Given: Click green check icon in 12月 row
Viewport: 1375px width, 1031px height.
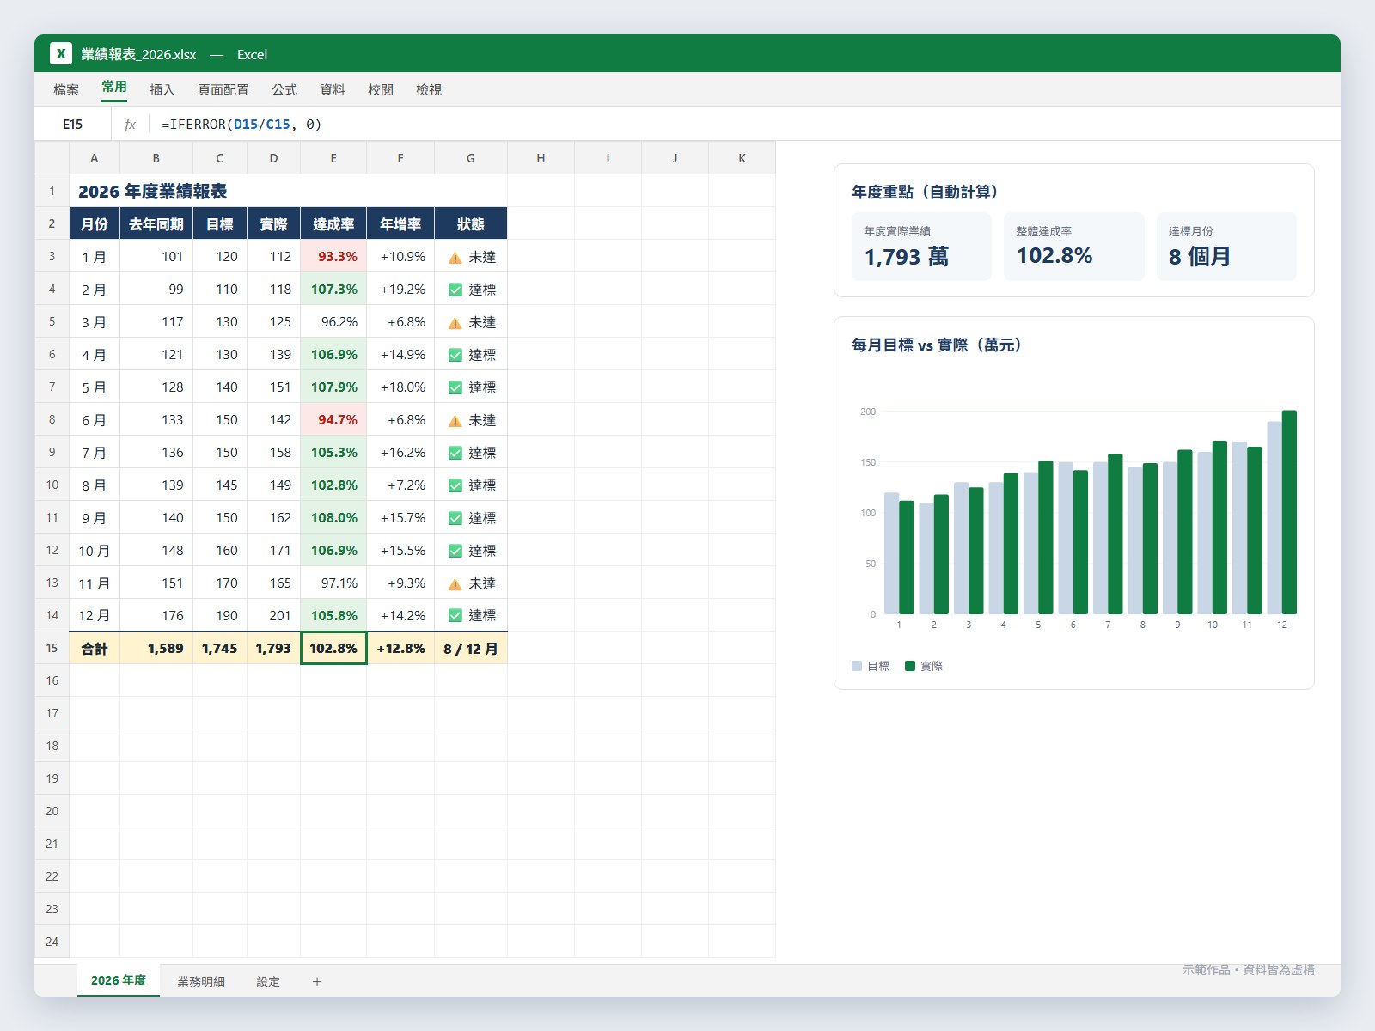Looking at the screenshot, I should click(x=455, y=615).
